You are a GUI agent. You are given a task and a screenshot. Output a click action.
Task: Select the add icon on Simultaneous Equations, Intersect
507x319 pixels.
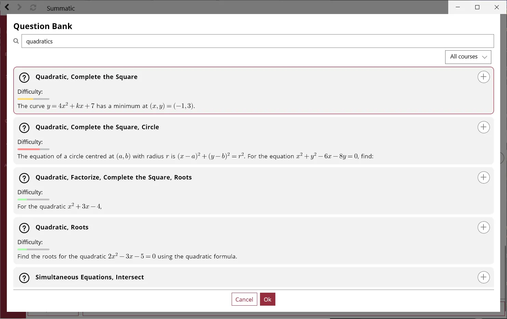[483, 277]
